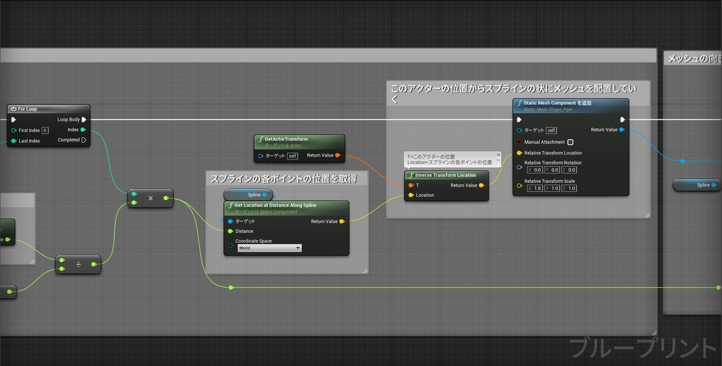Toggle the comment bubble pin icon
This screenshot has height=366, width=722.
498,155
